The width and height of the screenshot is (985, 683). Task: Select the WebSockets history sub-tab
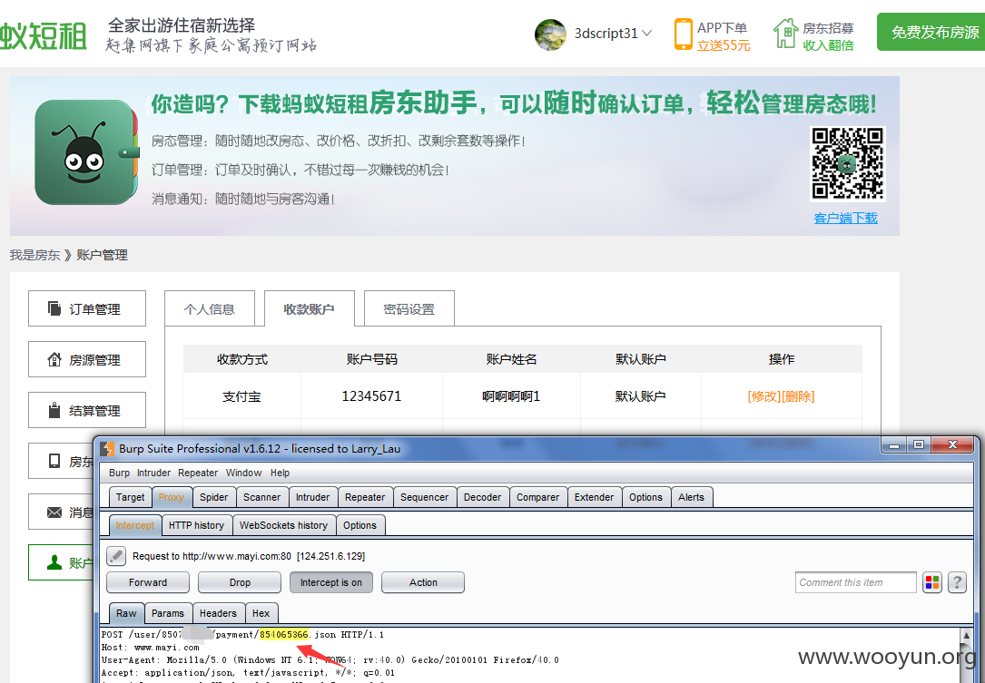pos(284,525)
